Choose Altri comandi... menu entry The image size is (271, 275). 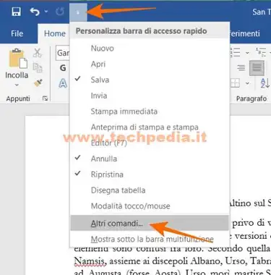(150, 223)
